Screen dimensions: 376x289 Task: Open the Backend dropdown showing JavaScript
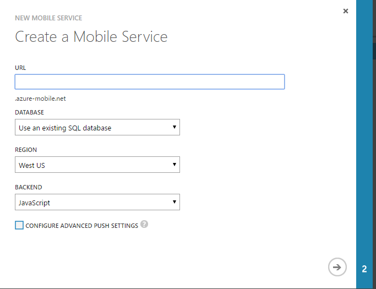tap(97, 203)
